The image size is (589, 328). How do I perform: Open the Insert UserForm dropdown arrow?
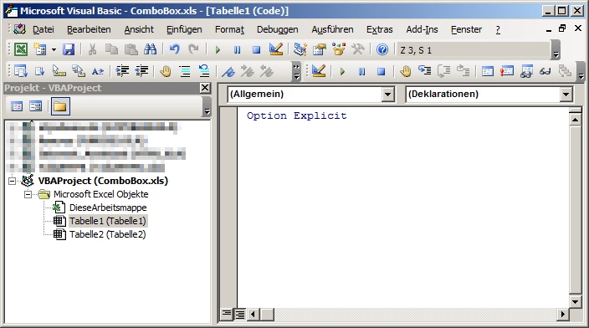(54, 49)
